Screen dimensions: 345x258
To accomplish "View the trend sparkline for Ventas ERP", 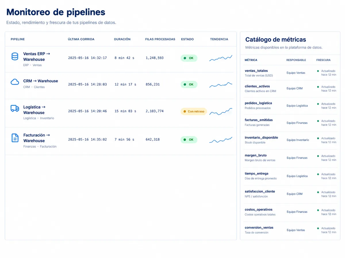I will 221,58.
